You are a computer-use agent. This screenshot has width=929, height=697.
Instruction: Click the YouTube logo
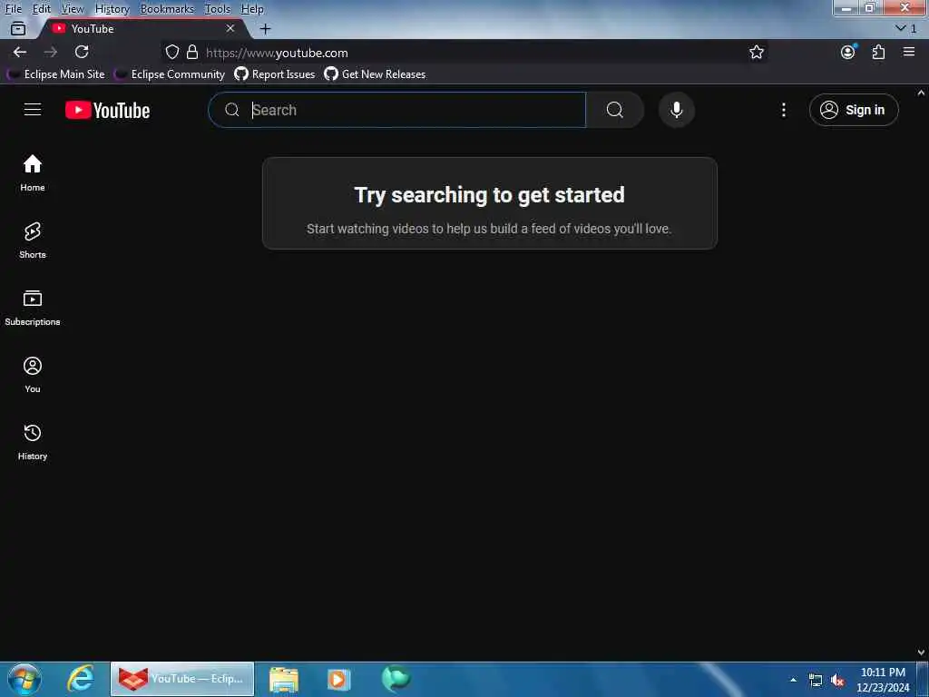pos(107,110)
